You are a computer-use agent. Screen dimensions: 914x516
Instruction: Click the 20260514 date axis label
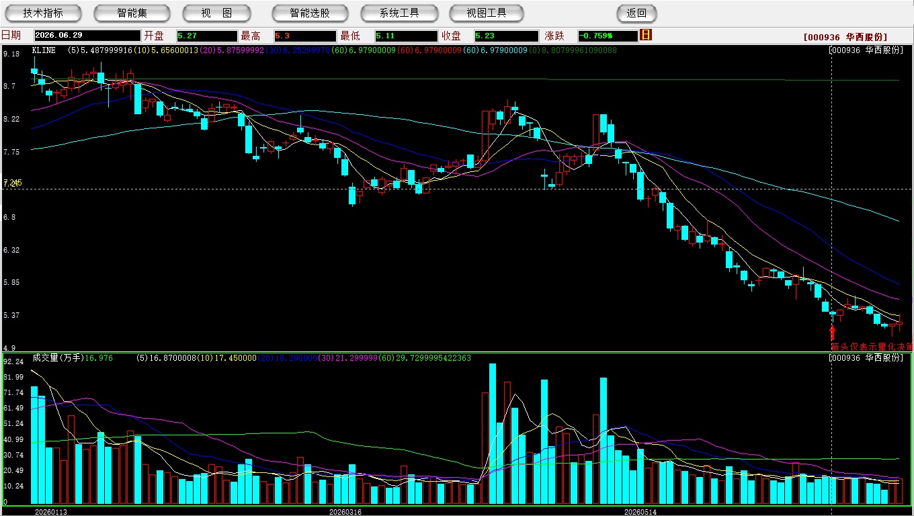coord(640,511)
